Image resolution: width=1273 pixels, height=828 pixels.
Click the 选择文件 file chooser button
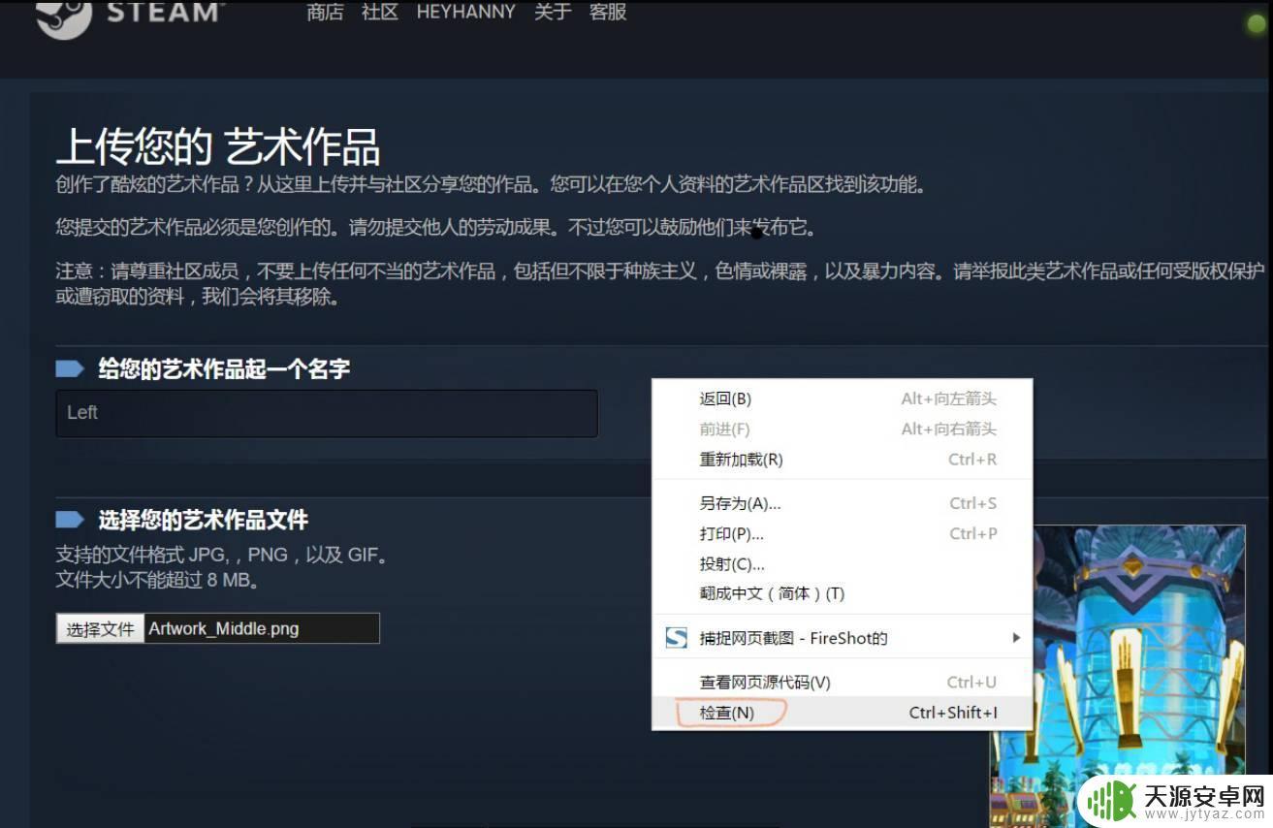pos(101,628)
